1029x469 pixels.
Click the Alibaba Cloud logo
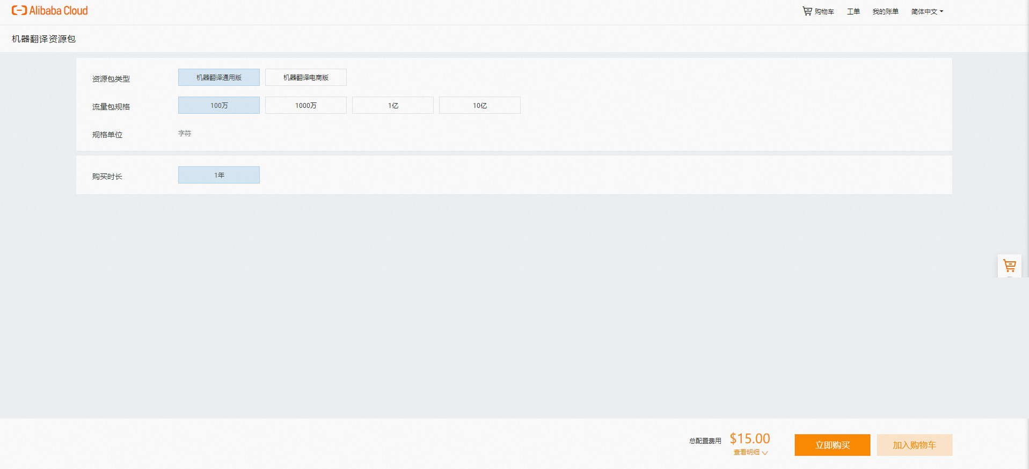tap(49, 11)
